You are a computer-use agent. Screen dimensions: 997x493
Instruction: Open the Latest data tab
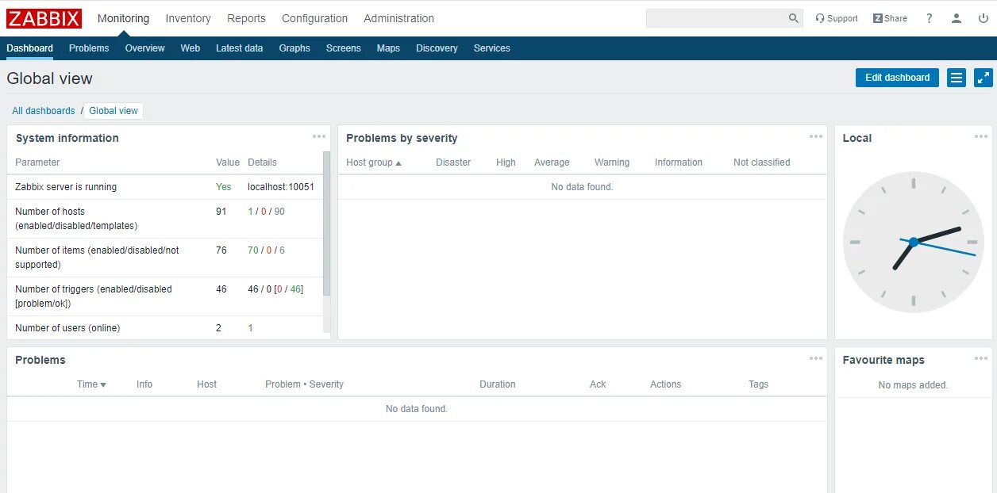239,48
